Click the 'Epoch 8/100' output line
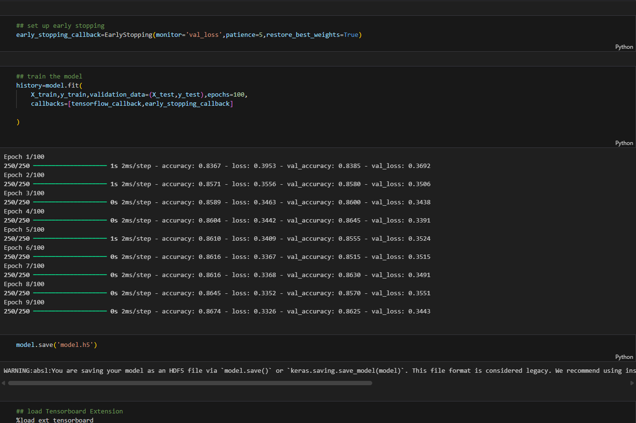Screen dimensions: 636x423 tap(24, 284)
